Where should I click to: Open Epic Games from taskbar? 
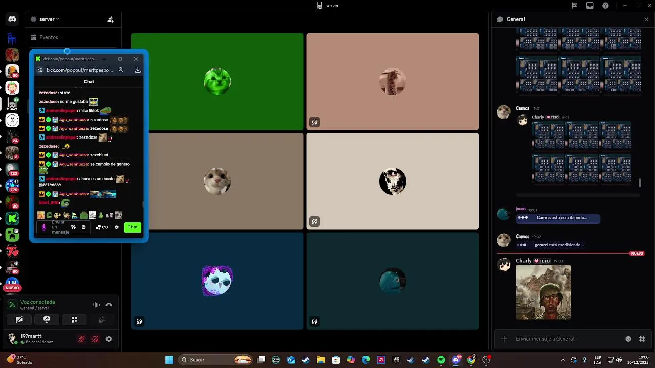(396, 360)
